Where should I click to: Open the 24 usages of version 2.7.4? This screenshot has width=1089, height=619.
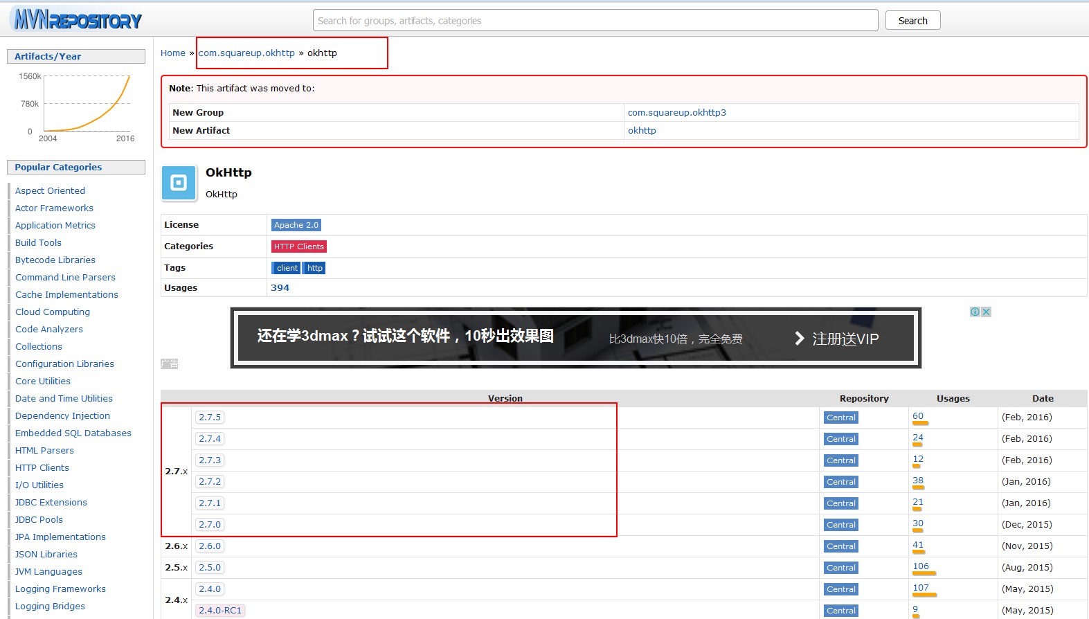tap(918, 438)
